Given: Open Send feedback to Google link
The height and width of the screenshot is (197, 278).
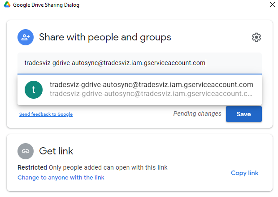Looking at the screenshot, I should (x=46, y=114).
